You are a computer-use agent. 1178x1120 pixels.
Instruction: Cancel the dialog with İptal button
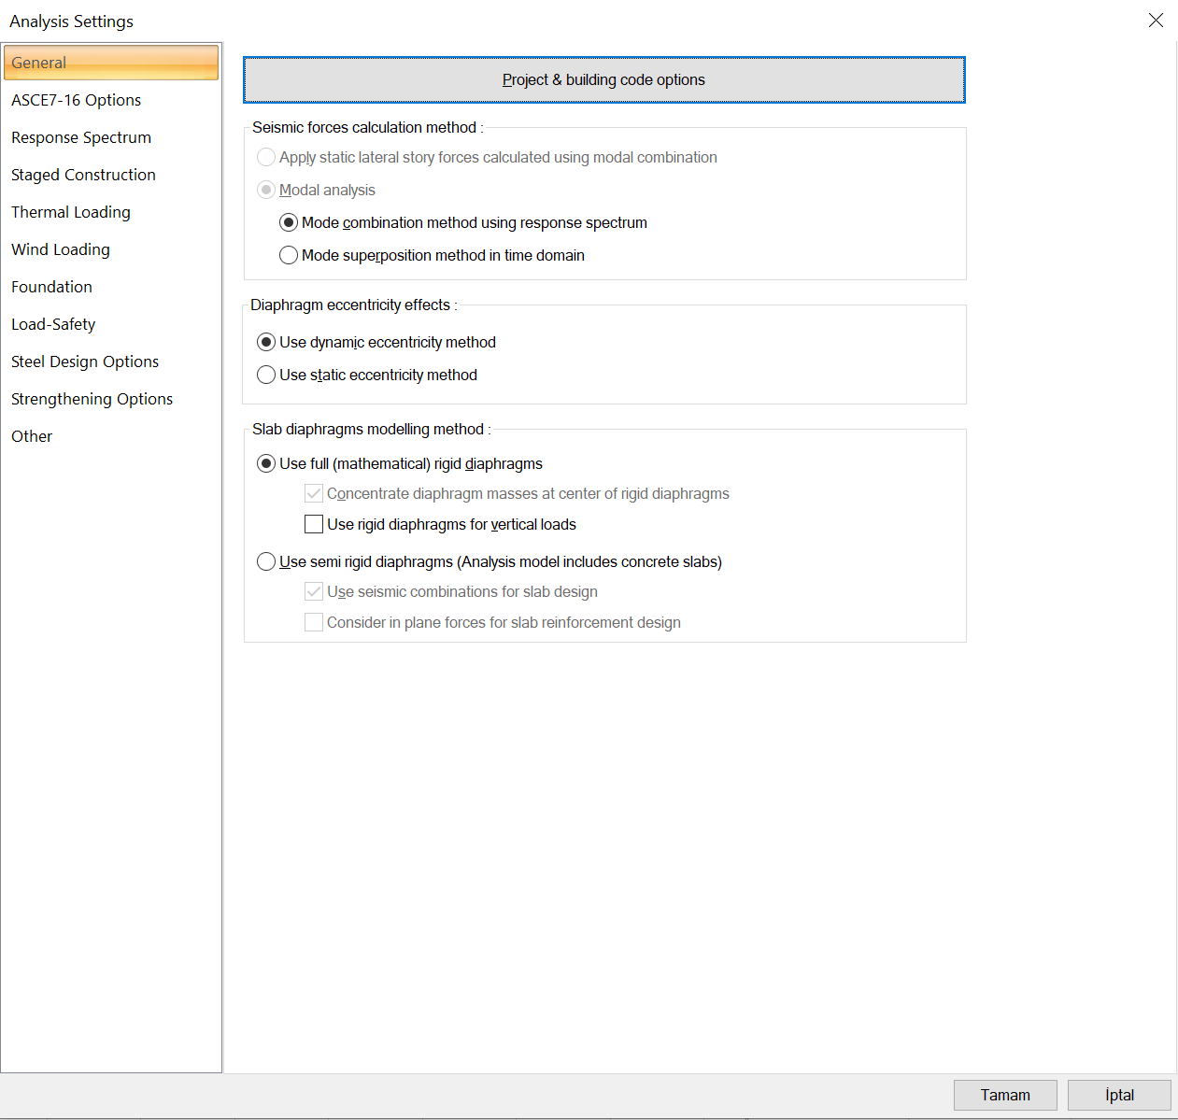tap(1119, 1095)
